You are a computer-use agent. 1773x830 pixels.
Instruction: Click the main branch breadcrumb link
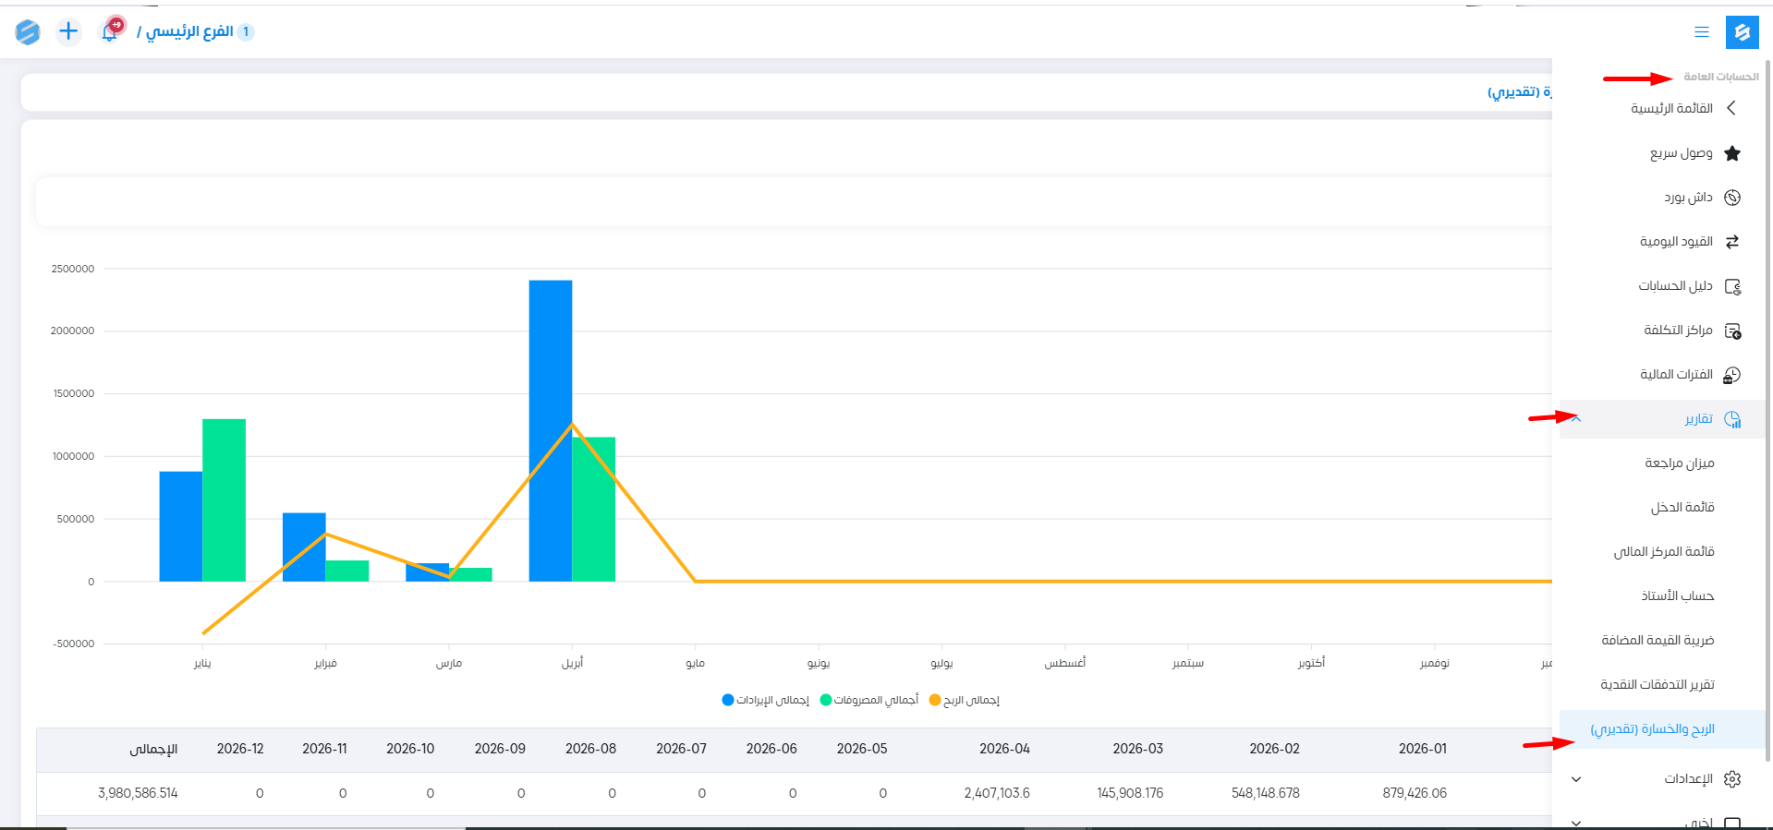pyautogui.click(x=189, y=31)
